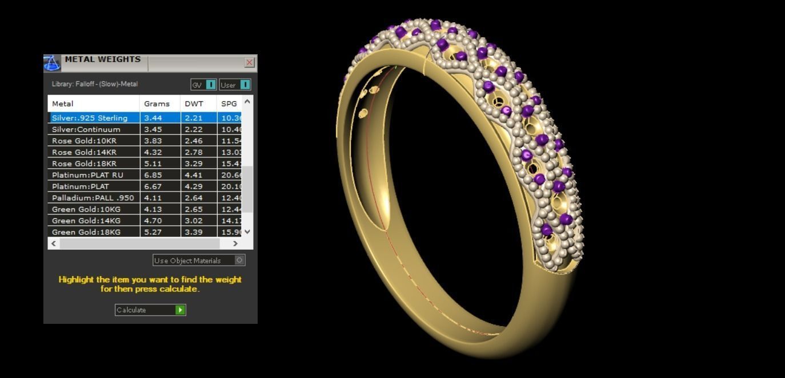The height and width of the screenshot is (378, 785).
Task: Click DWT value 2.64 for Palladium
Action: (x=194, y=197)
